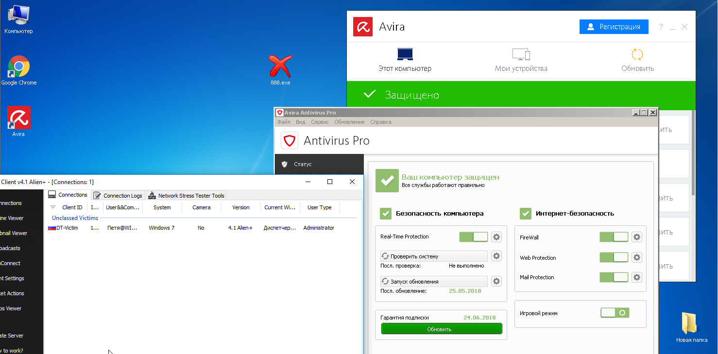
Task: Open FireWall settings gear
Action: point(637,237)
